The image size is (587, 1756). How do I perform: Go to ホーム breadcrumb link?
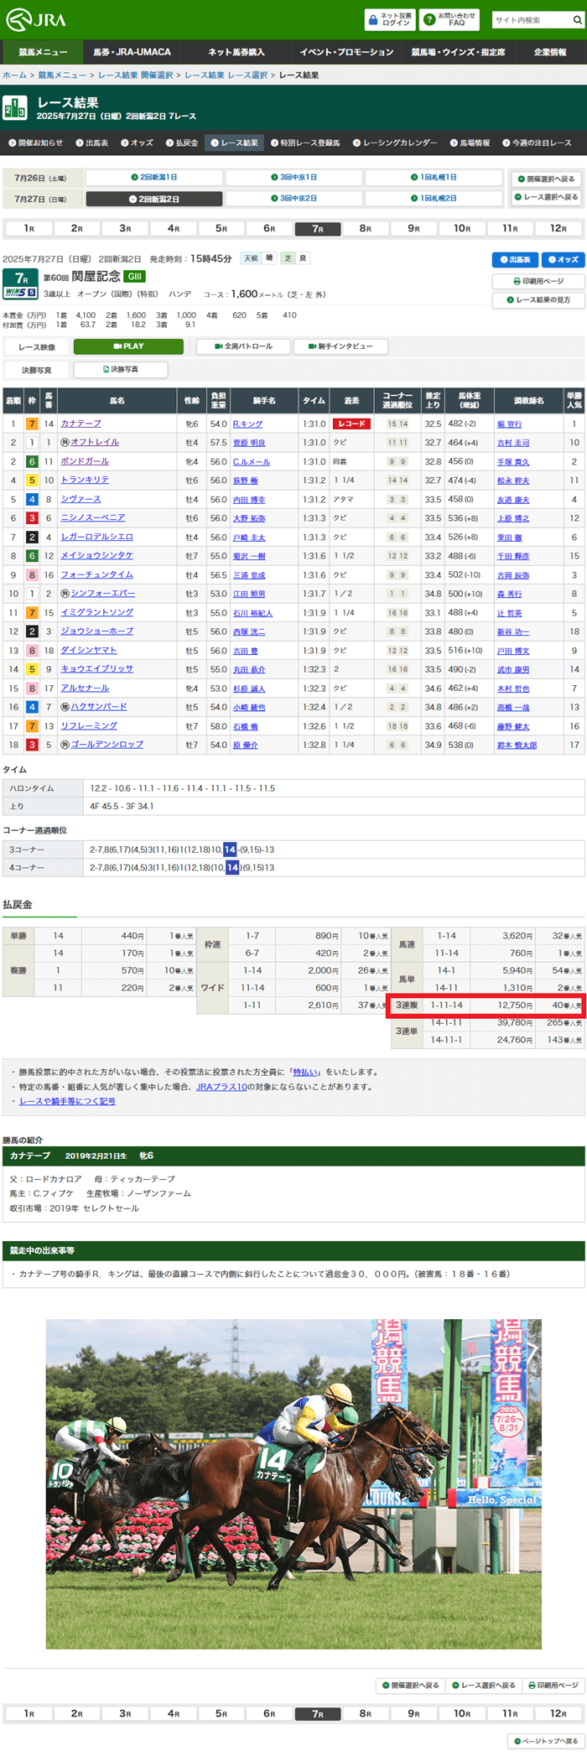click(x=14, y=75)
